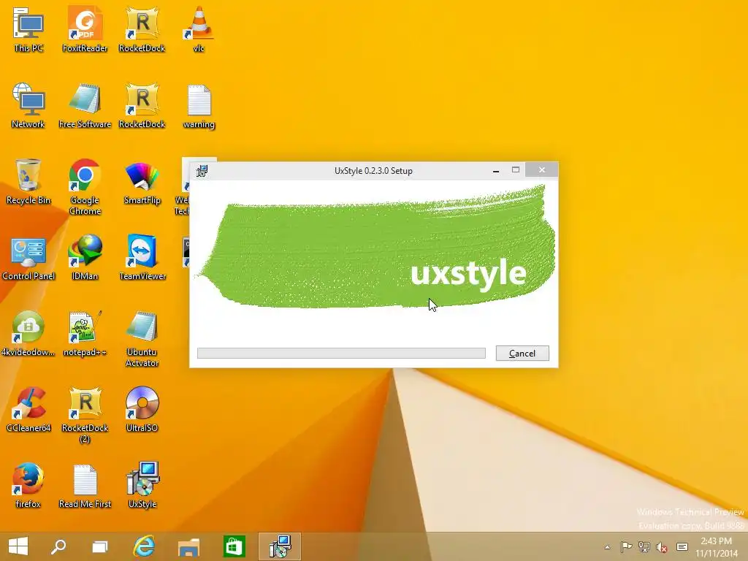Select the notepad++ desktop shortcut

85,333
